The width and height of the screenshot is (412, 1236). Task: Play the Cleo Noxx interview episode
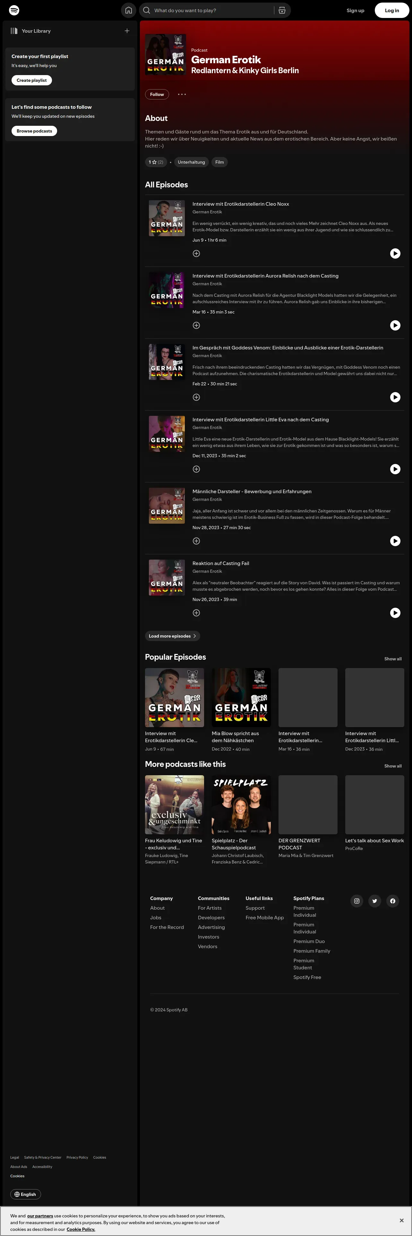tap(395, 253)
